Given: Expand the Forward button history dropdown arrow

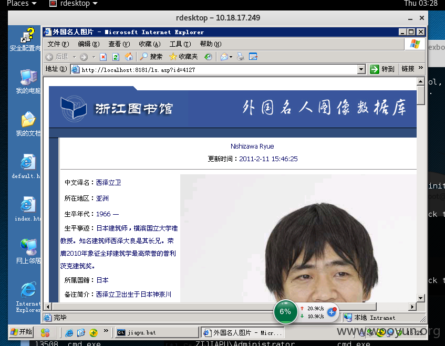Looking at the screenshot, I should (94, 57).
